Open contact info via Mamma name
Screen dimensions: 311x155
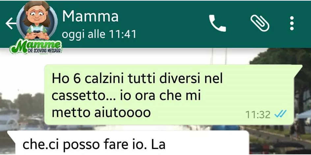coord(90,16)
